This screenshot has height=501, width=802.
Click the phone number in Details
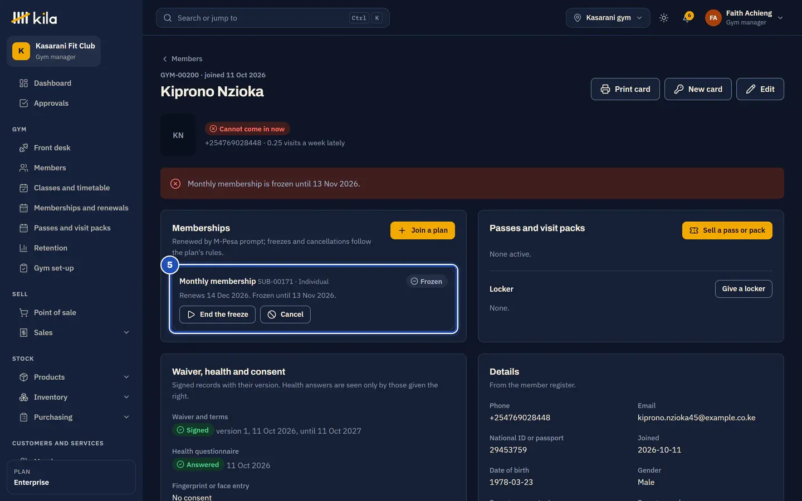520,417
